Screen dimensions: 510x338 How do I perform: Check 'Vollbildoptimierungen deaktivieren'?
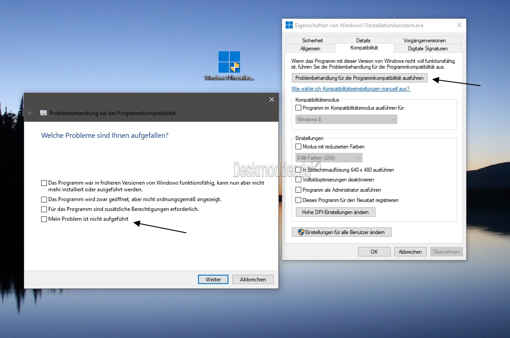(x=298, y=179)
